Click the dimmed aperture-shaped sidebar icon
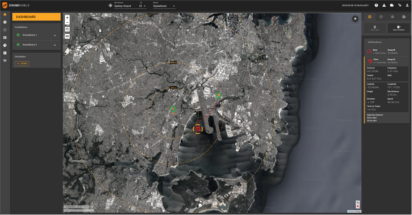This screenshot has height=215, width=412. tap(5, 30)
